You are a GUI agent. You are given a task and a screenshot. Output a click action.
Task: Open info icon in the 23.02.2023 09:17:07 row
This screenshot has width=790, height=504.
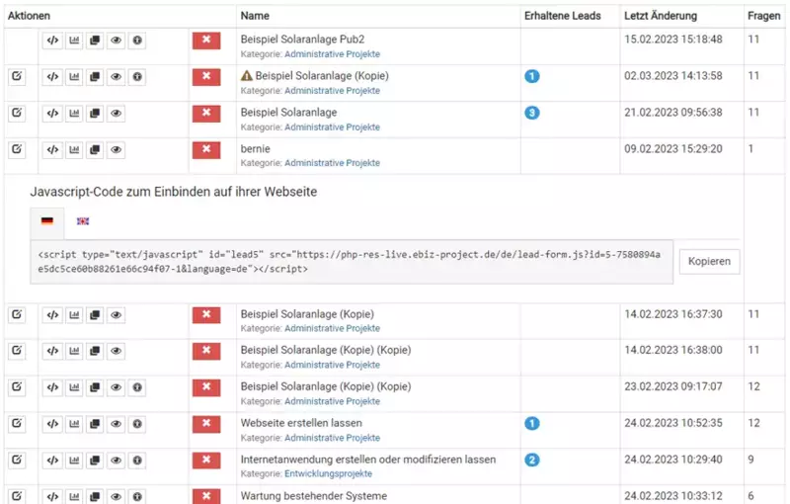(137, 387)
